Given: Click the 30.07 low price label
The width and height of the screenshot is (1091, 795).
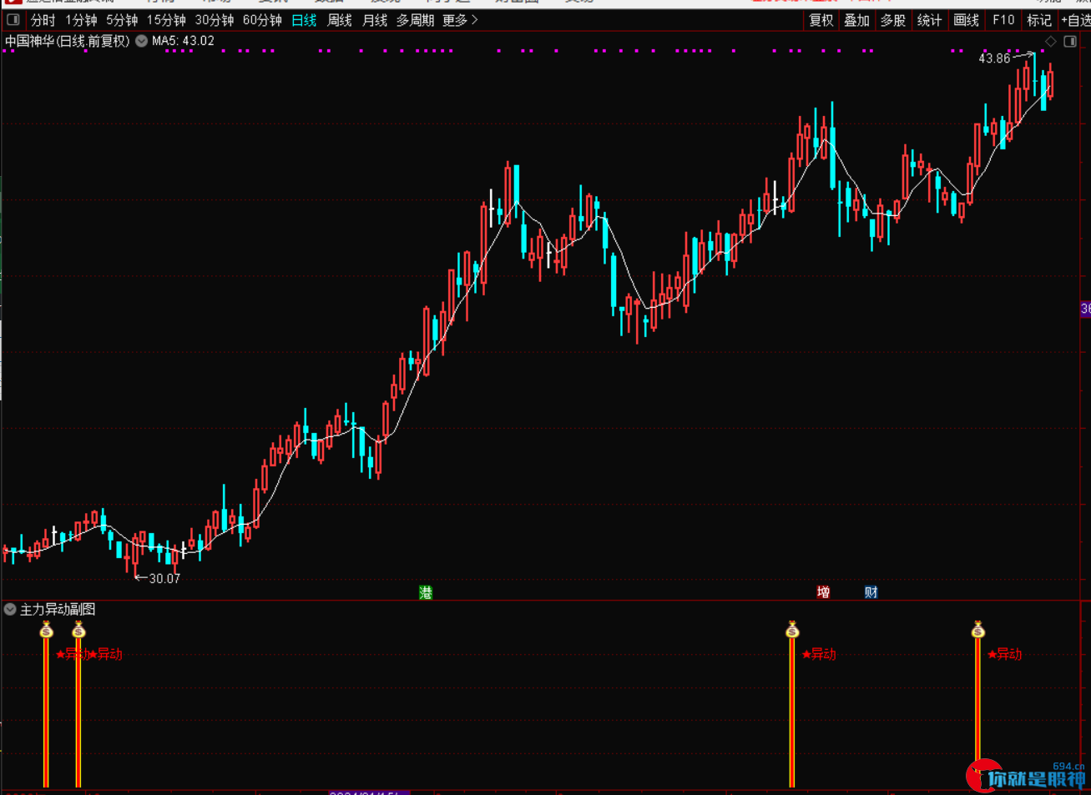Looking at the screenshot, I should pyautogui.click(x=164, y=578).
